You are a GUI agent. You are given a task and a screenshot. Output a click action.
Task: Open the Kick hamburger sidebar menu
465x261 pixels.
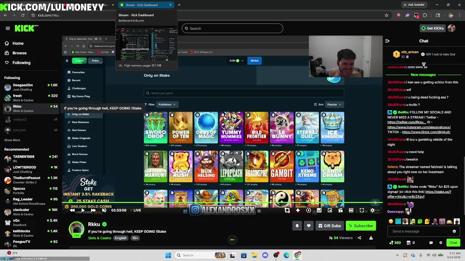pyautogui.click(x=8, y=28)
